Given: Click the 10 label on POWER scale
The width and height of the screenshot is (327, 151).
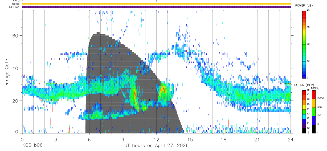Looking at the screenshot, I should click(308, 61).
